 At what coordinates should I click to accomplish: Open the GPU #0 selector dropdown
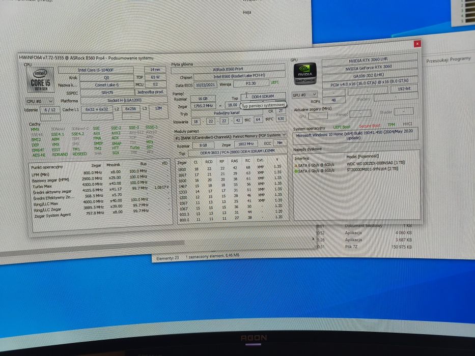(304, 95)
